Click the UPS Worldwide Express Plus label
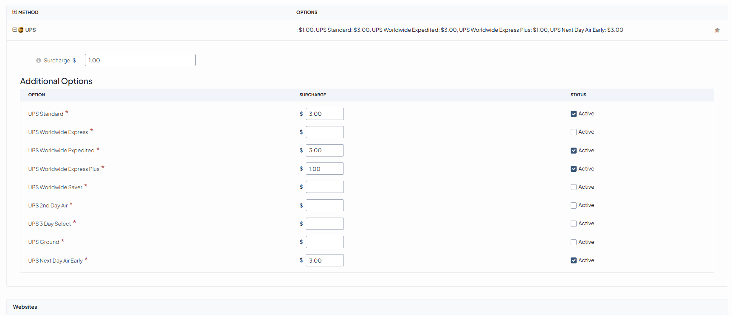Viewport: 732px width, 316px height. (64, 169)
